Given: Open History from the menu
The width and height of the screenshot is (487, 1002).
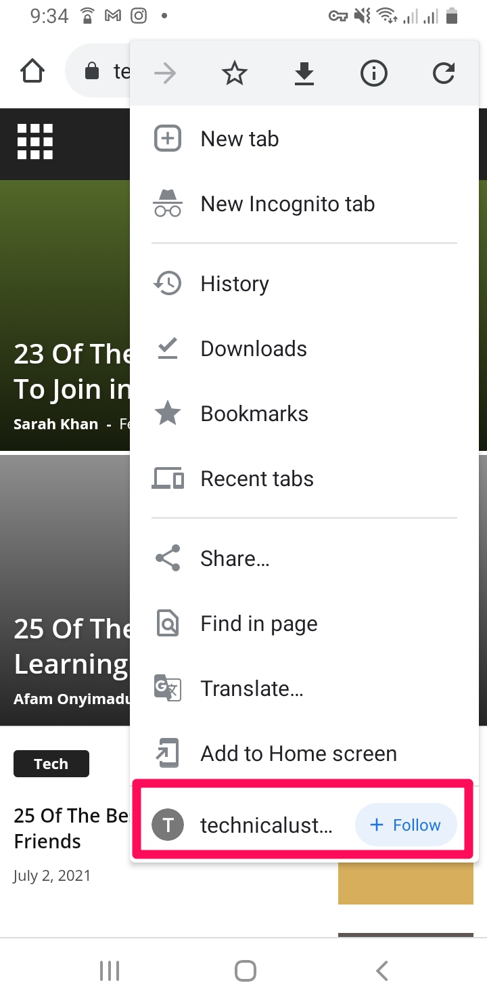Looking at the screenshot, I should (304, 284).
